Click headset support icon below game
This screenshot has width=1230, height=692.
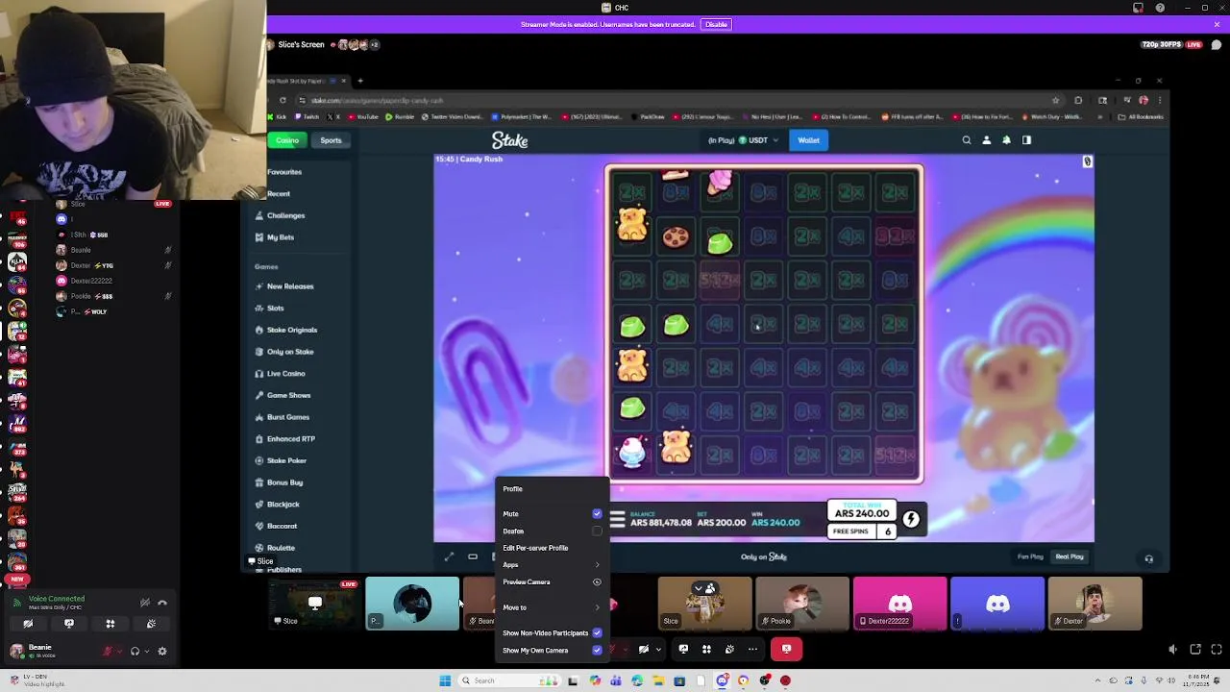[x=1148, y=558]
